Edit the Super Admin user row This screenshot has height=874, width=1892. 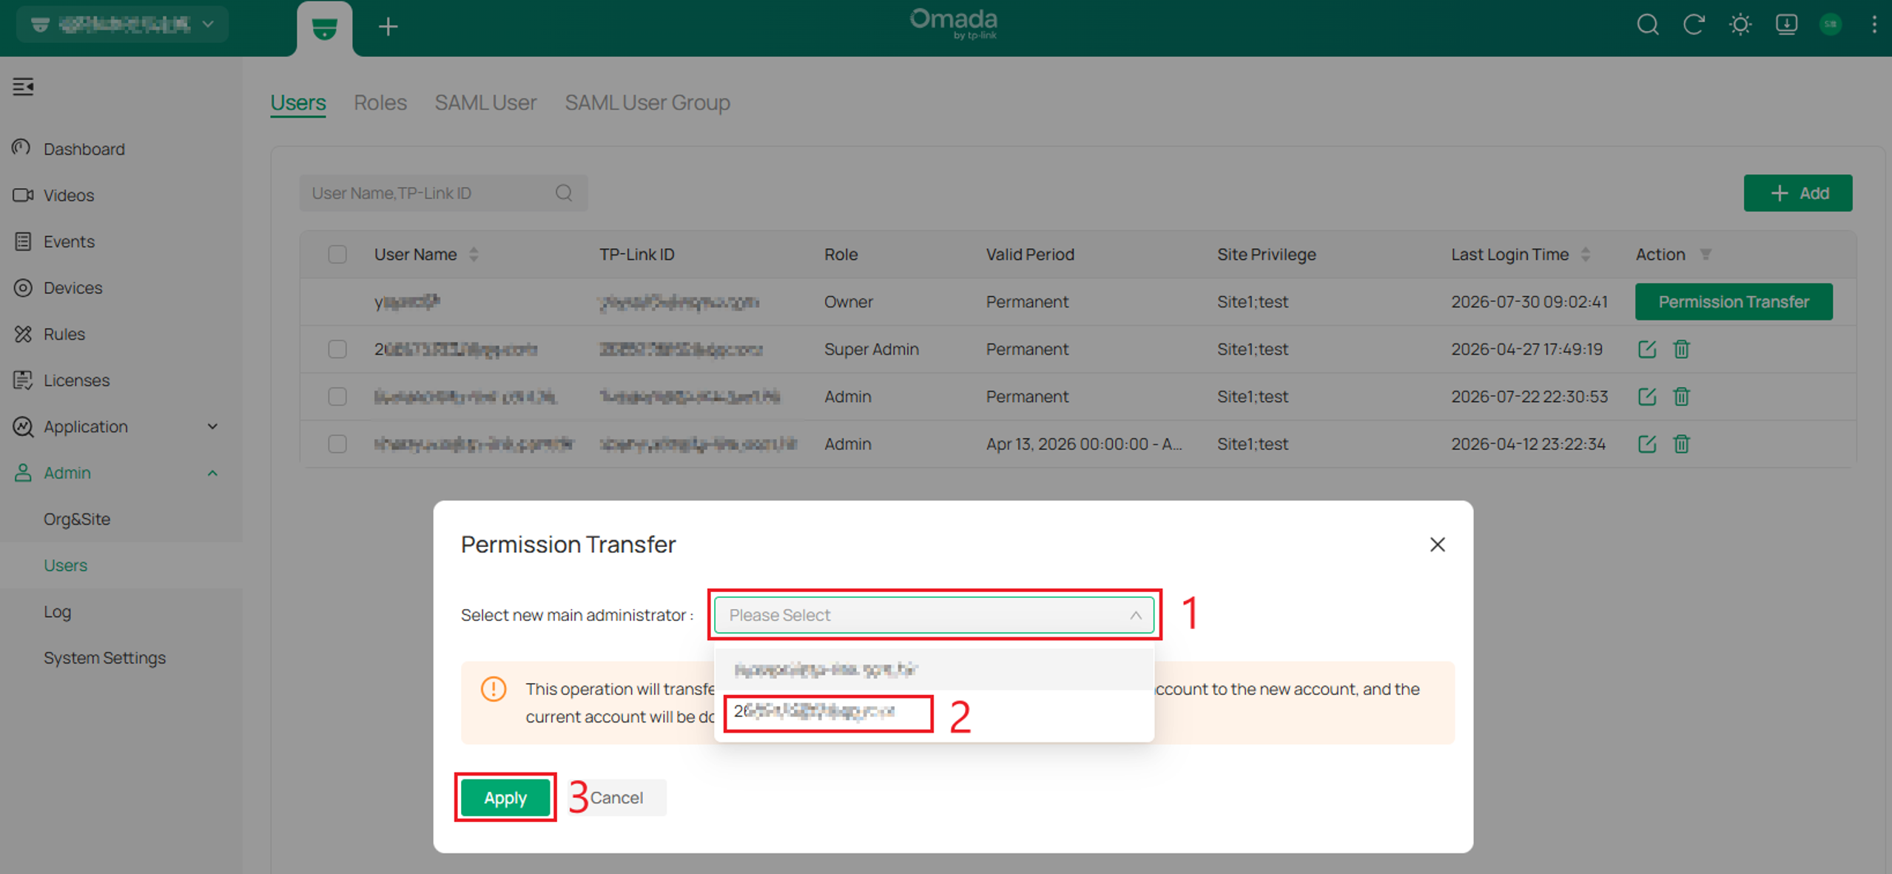pyautogui.click(x=1646, y=349)
